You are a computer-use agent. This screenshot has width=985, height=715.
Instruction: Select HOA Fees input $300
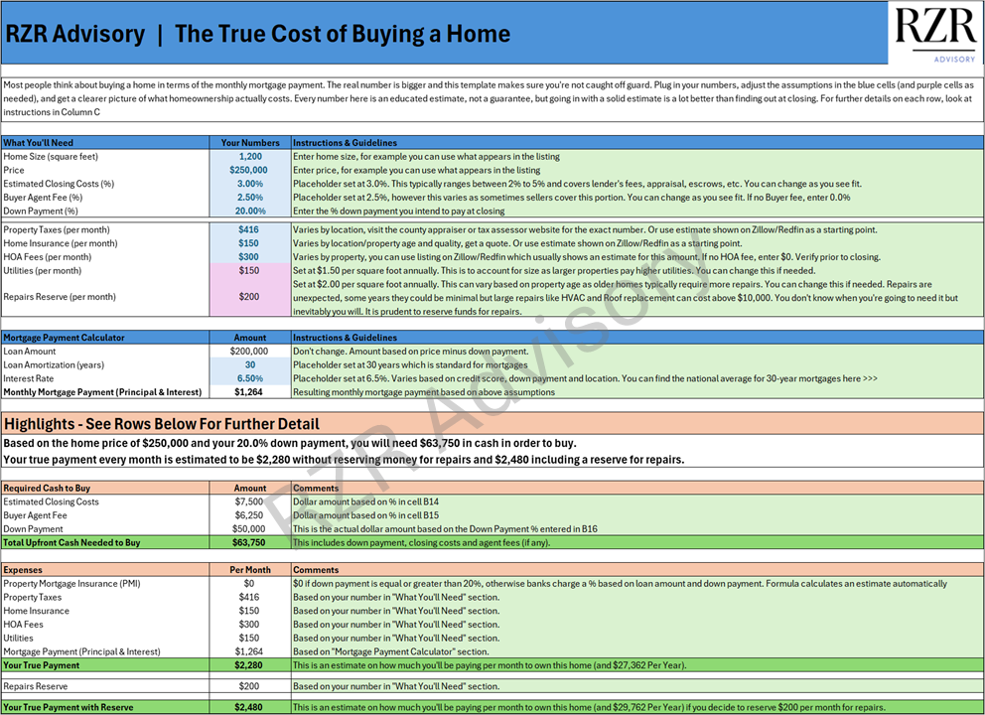[x=250, y=257]
